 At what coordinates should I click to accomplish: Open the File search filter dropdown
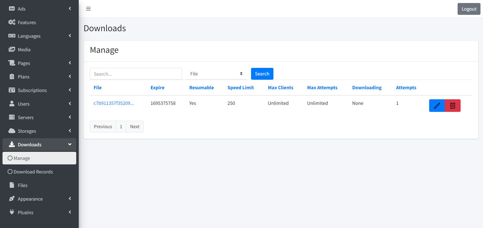pyautogui.click(x=216, y=74)
